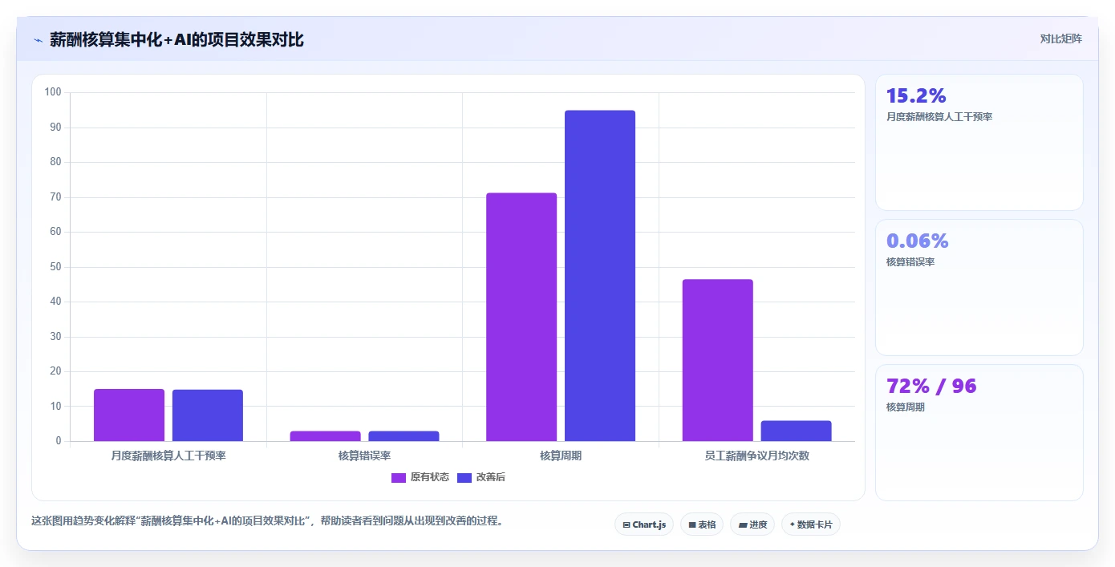This screenshot has width=1115, height=567.
Task: Select the Chart.js tag pill
Action: click(x=644, y=524)
